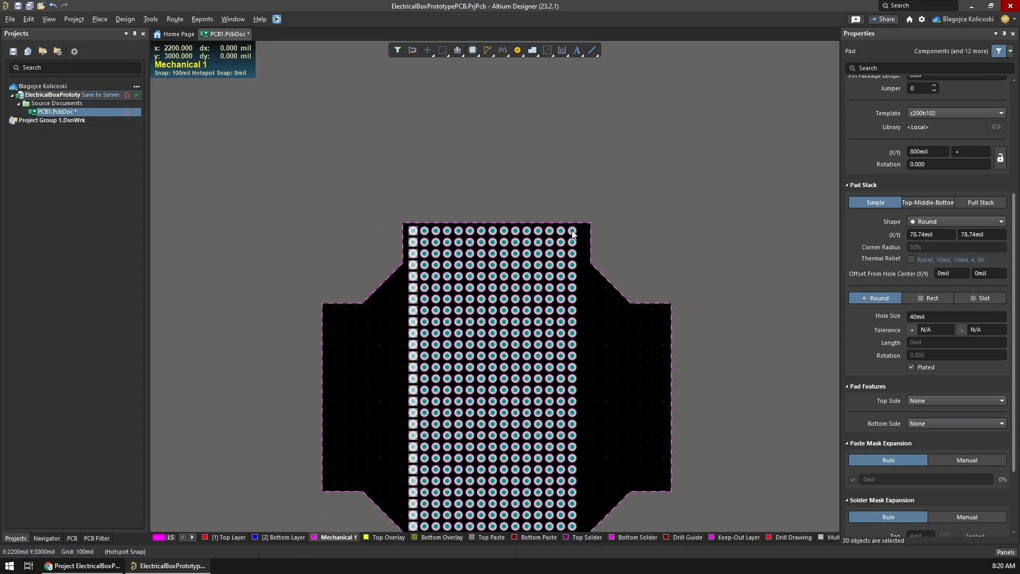
Task: Enable the Thermal Relief checkbox
Action: 912,260
